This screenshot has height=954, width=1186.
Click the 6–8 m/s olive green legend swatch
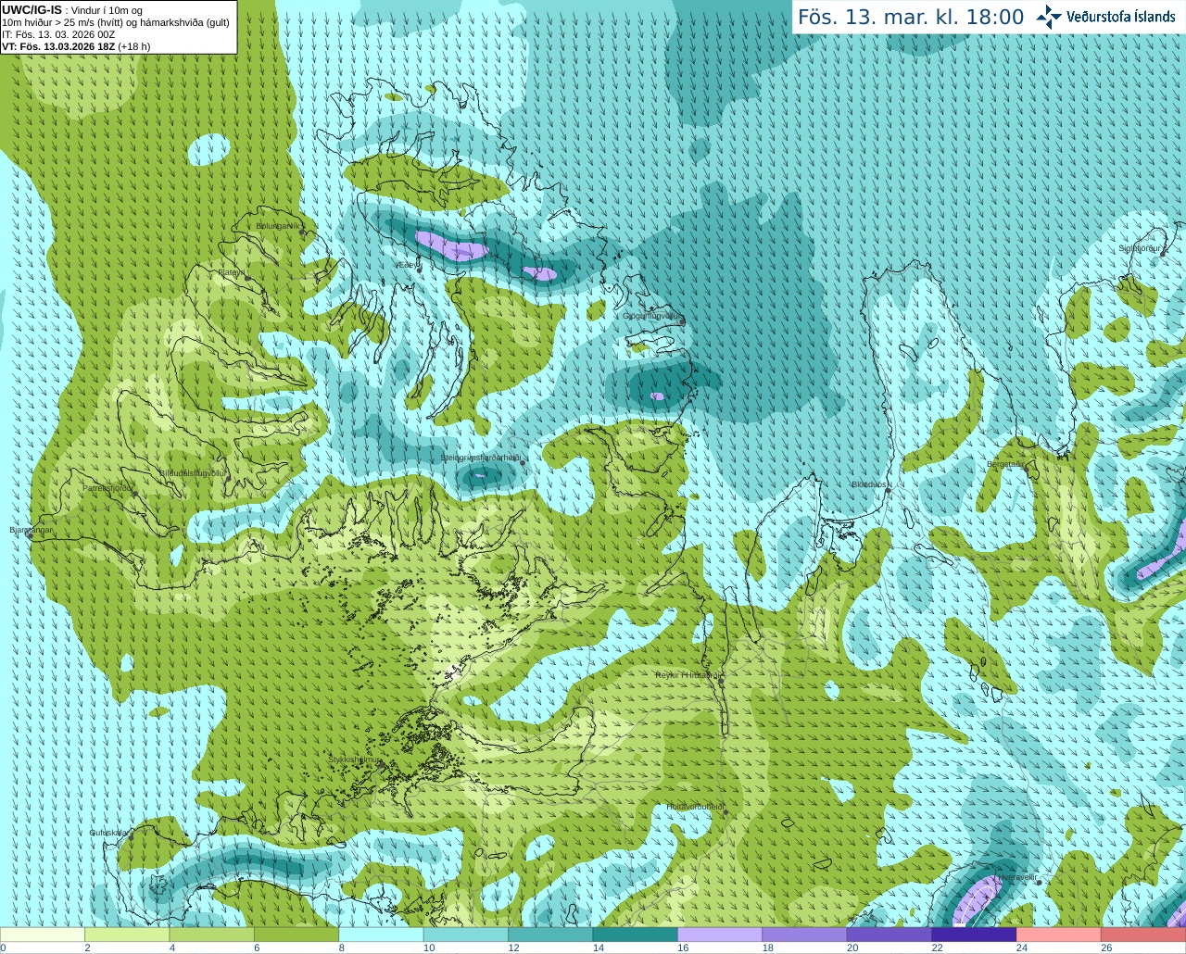(x=296, y=935)
